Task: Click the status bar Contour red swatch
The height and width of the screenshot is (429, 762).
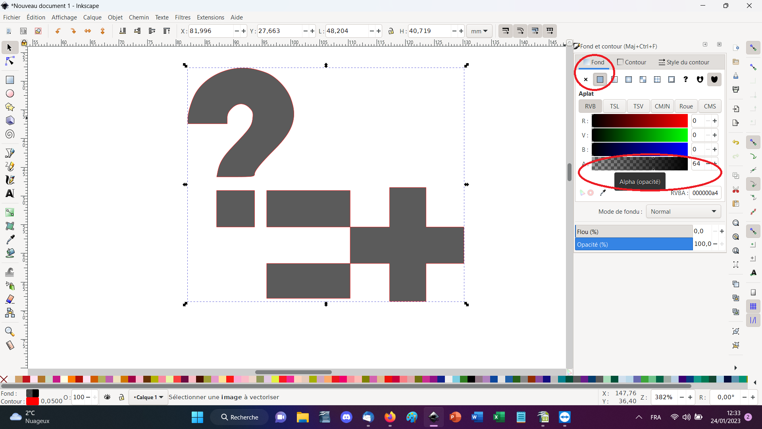Action: (32, 401)
